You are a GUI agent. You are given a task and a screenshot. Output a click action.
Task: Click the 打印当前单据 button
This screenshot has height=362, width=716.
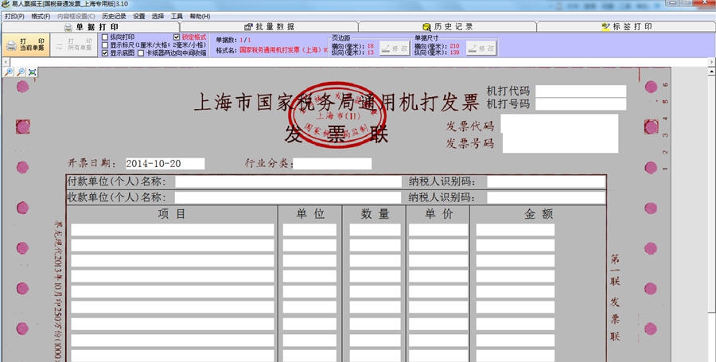26,45
